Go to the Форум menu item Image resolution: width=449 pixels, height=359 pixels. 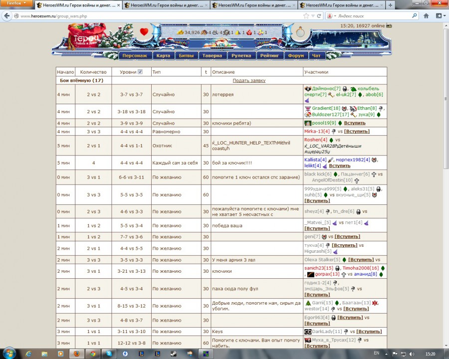click(296, 55)
